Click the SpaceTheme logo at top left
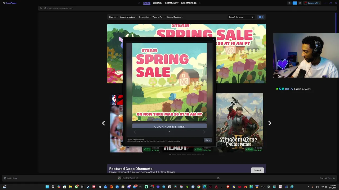The image size is (339, 190). click(10, 3)
